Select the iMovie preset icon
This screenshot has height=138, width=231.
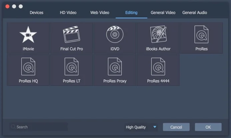[x=28, y=34]
